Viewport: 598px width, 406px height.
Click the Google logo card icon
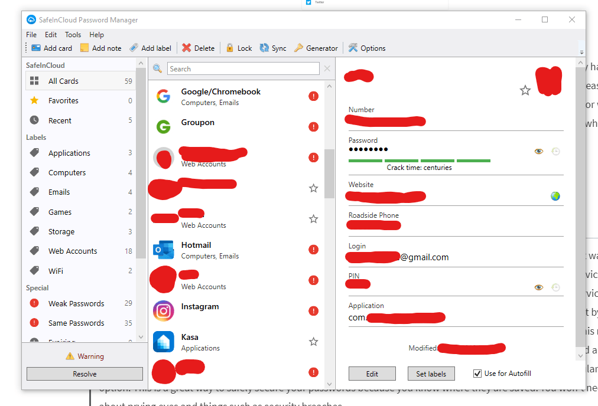[163, 96]
